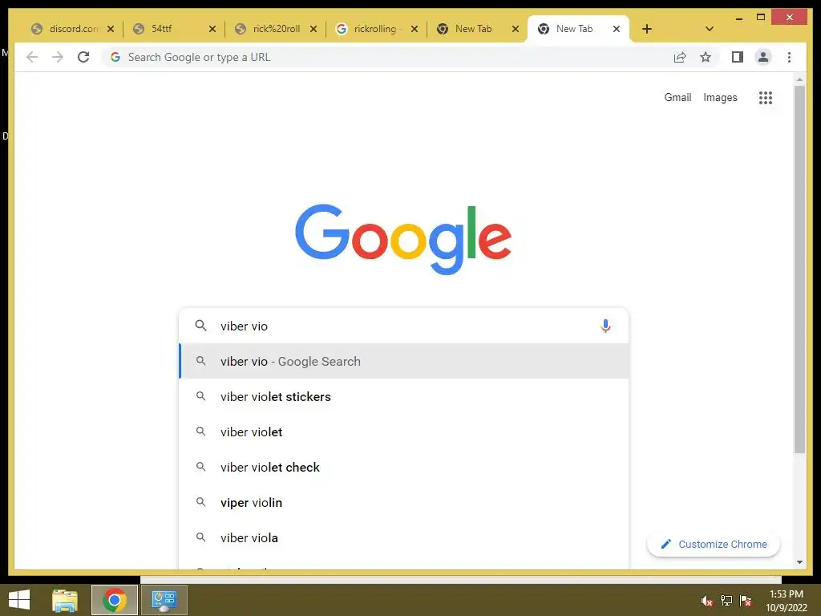Select 'viber vio - Google Search' suggestion

click(x=404, y=362)
